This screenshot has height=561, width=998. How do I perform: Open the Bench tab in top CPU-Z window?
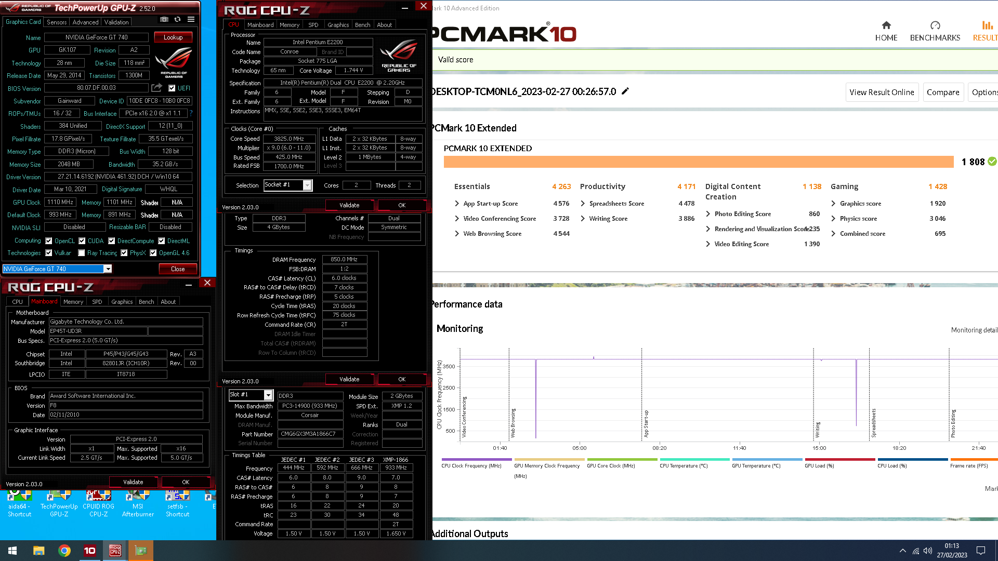click(x=362, y=25)
